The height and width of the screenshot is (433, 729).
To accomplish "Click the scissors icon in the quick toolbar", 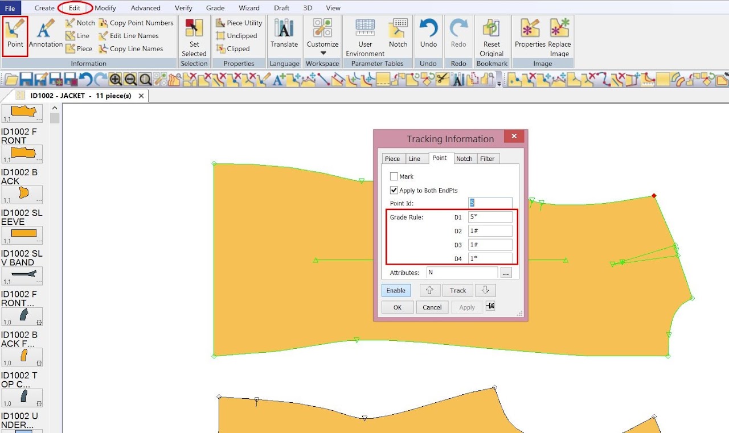I will (441, 80).
